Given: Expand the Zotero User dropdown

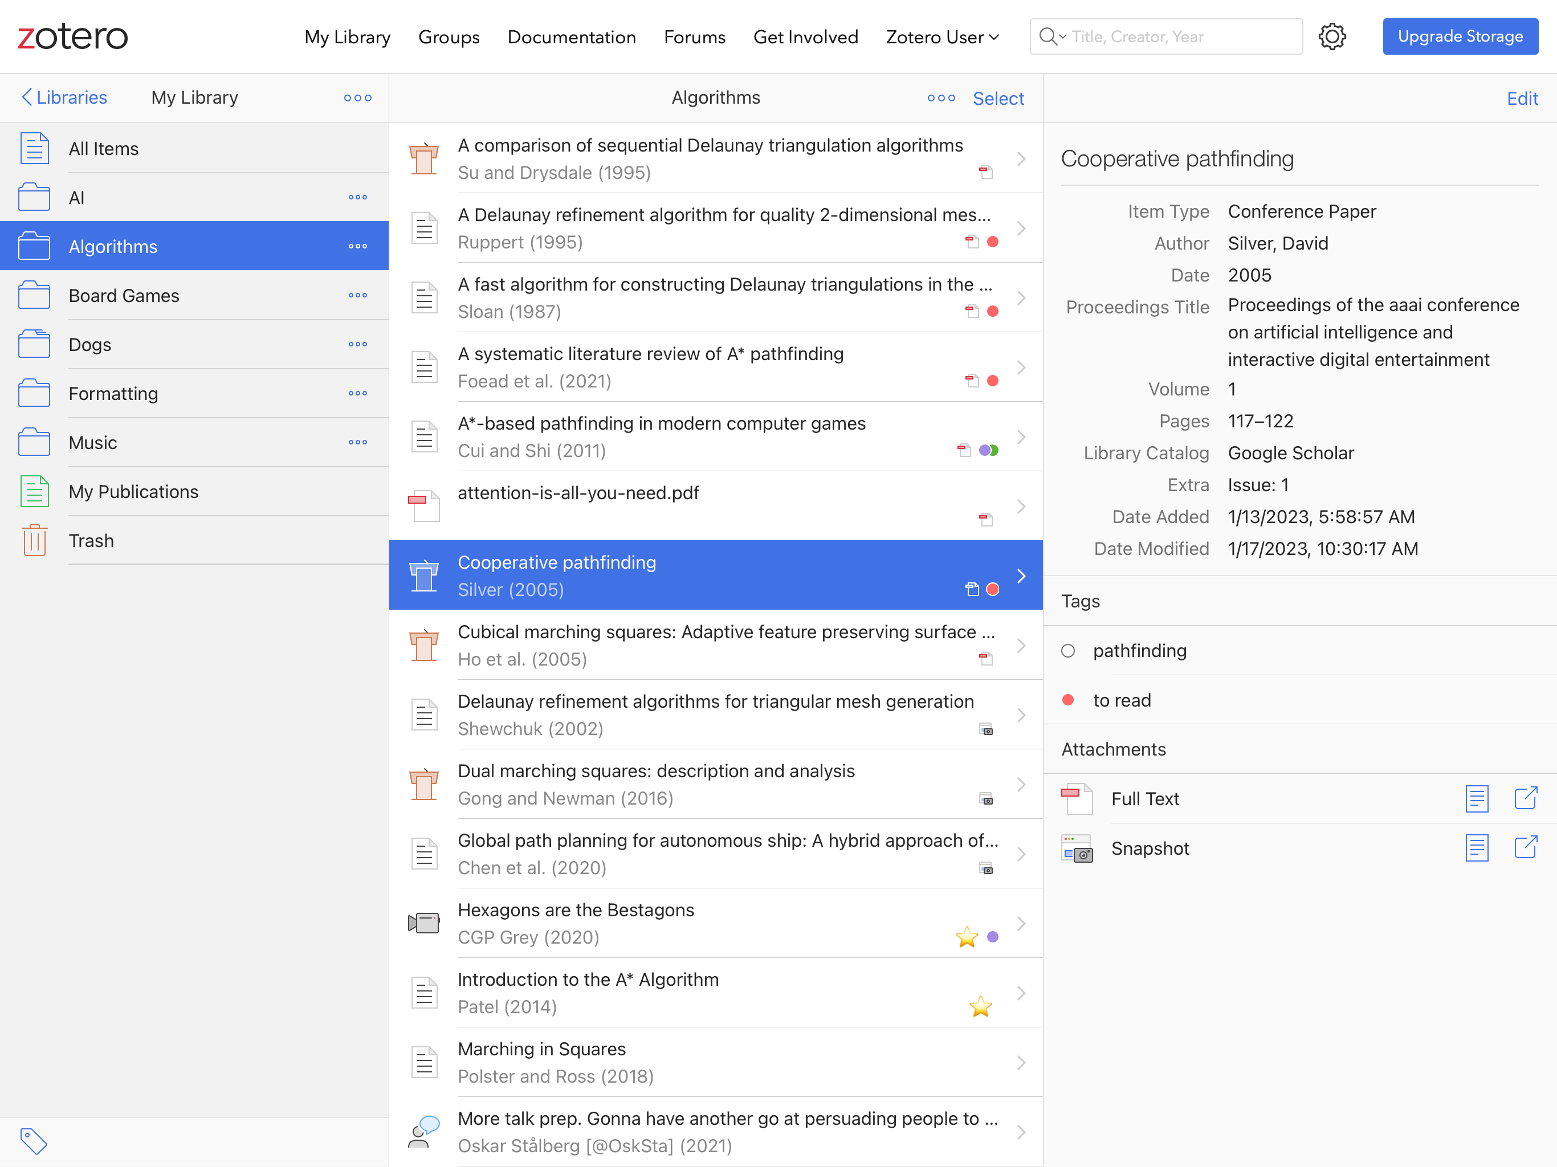Looking at the screenshot, I should 942,37.
